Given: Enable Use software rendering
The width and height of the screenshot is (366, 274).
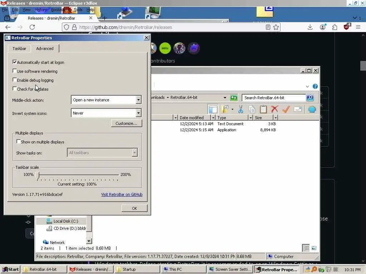Looking at the screenshot, I should coord(15,71).
